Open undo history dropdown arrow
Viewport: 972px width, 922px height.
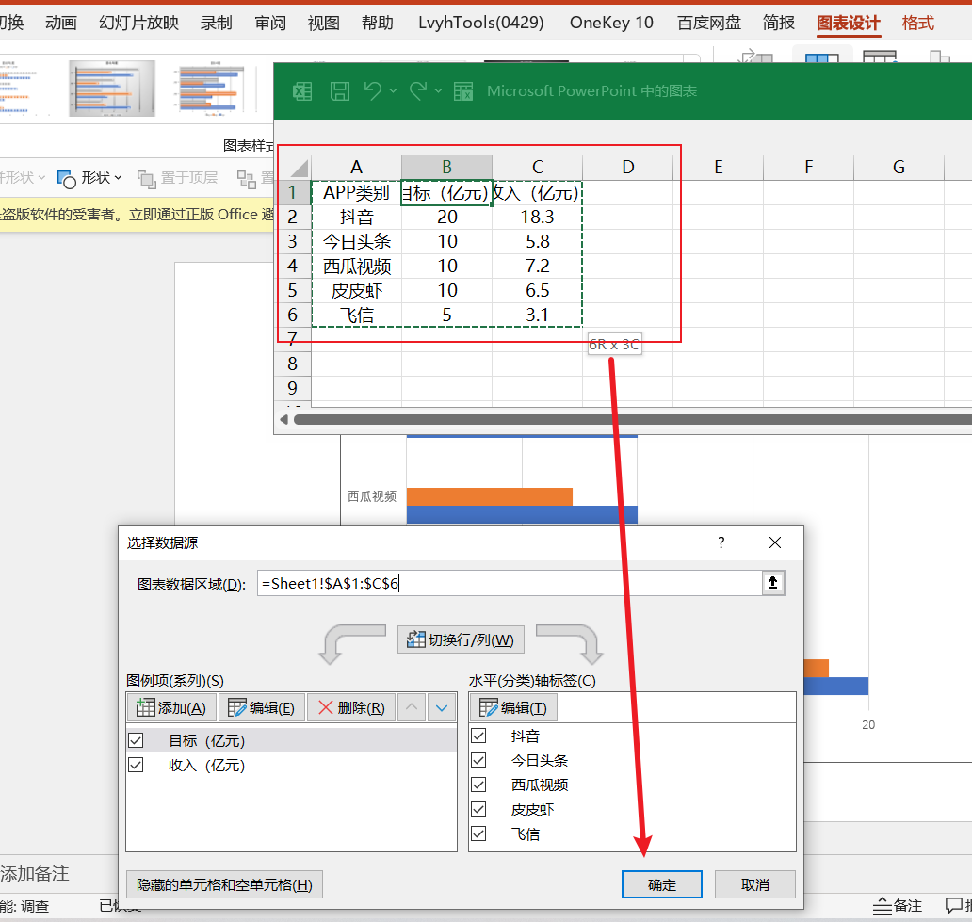click(393, 91)
